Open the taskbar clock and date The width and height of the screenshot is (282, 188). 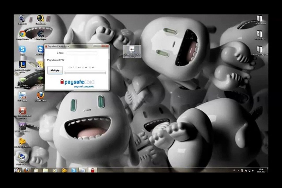click(x=261, y=170)
